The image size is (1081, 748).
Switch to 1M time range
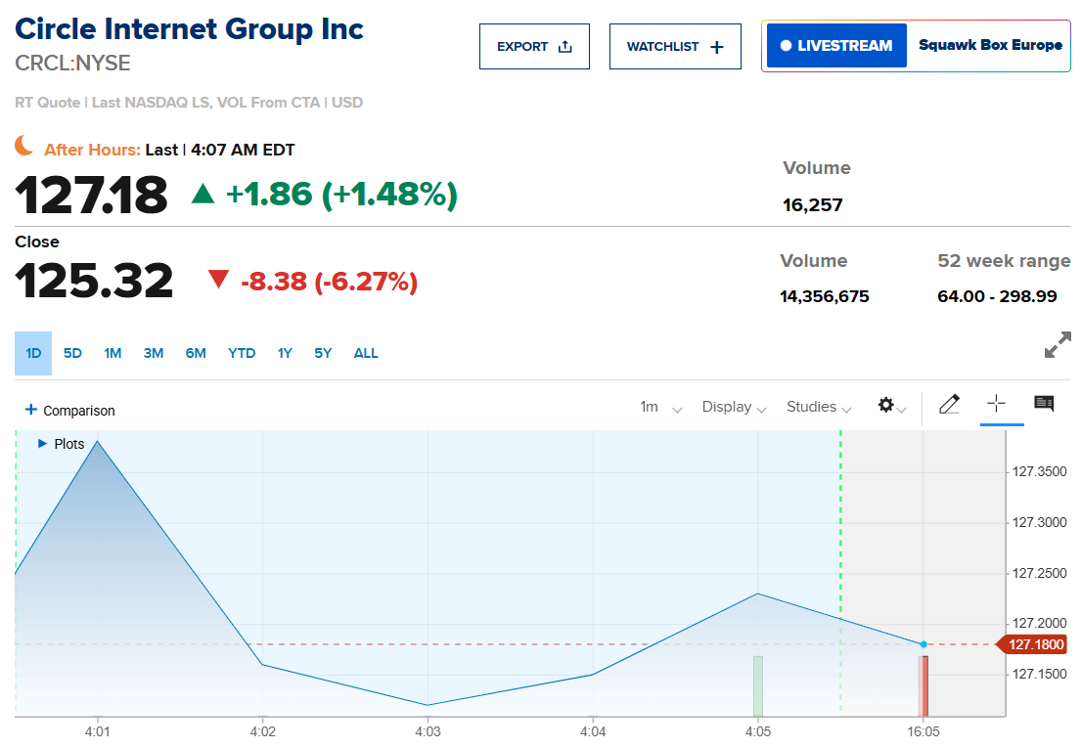(x=113, y=353)
